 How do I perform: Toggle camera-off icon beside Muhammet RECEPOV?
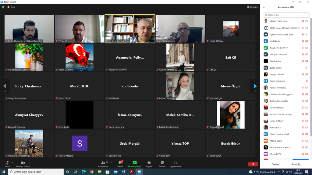pos(307,148)
